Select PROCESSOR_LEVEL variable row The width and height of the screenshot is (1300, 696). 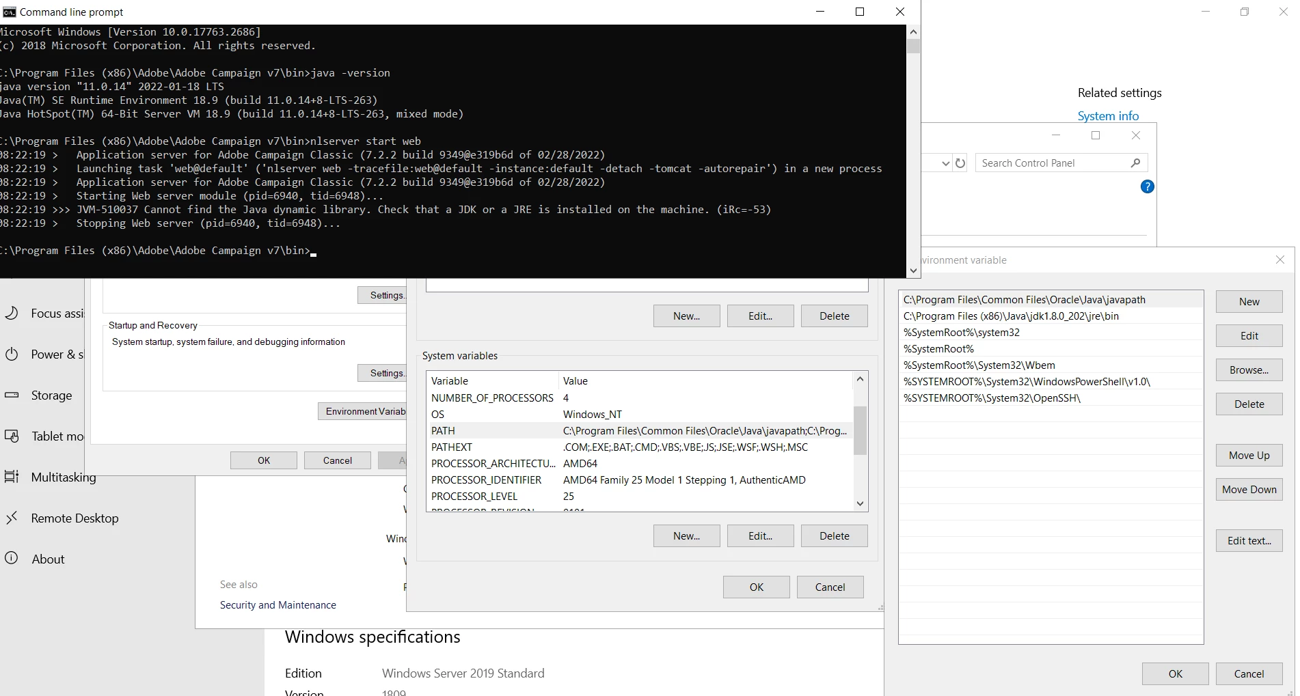coord(640,496)
